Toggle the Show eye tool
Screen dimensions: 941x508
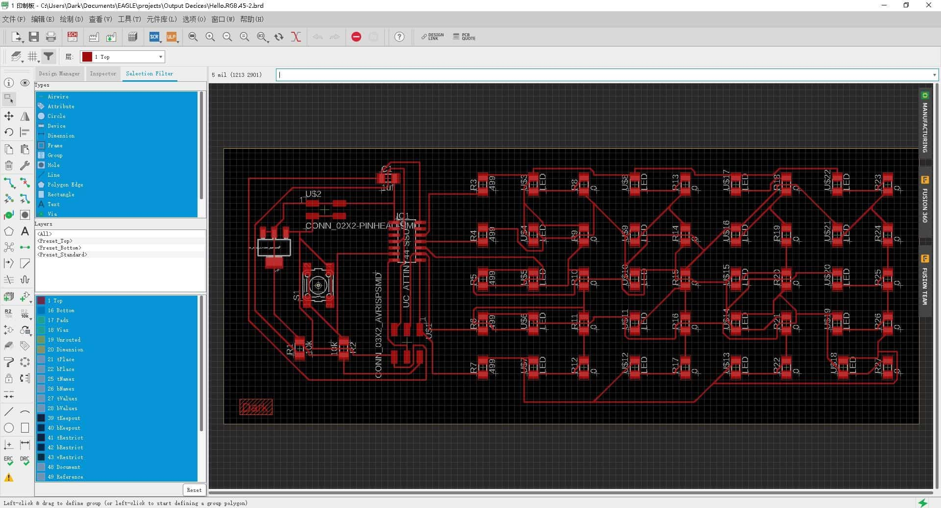point(25,83)
